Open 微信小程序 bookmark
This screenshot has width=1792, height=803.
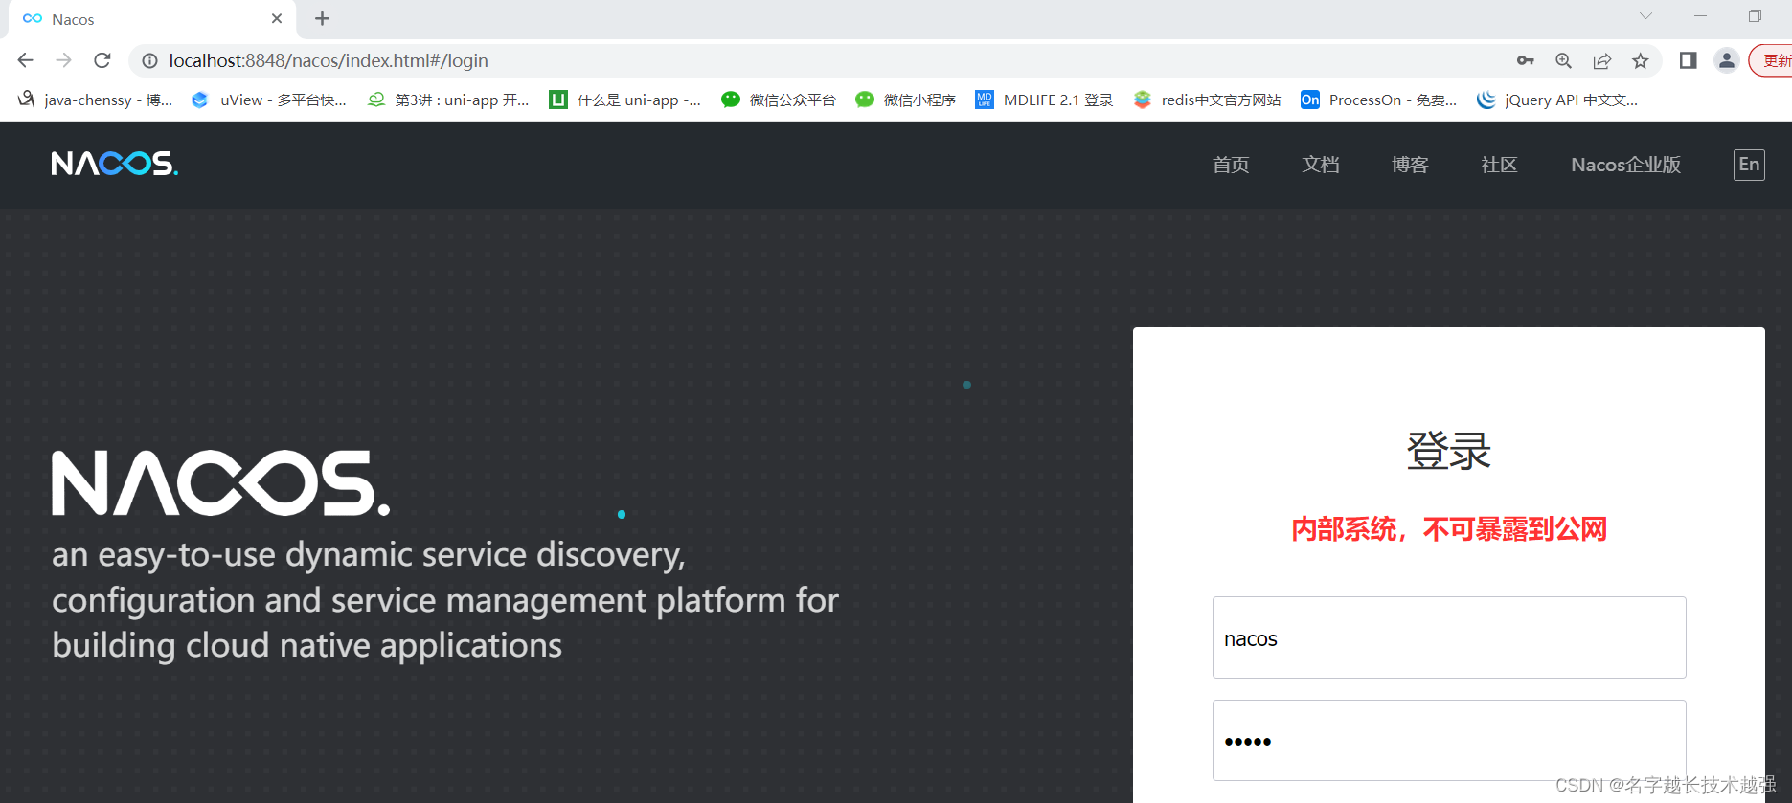[x=906, y=100]
